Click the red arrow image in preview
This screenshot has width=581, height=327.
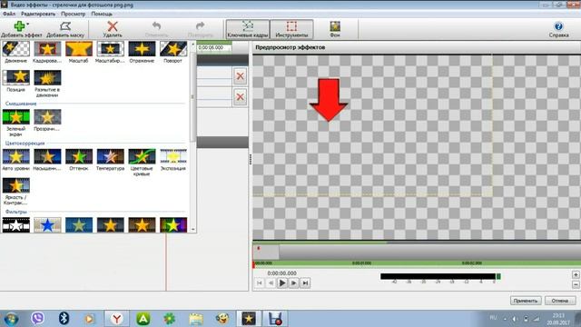point(329,100)
